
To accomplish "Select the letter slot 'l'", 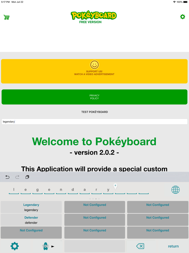I will 14,190.
